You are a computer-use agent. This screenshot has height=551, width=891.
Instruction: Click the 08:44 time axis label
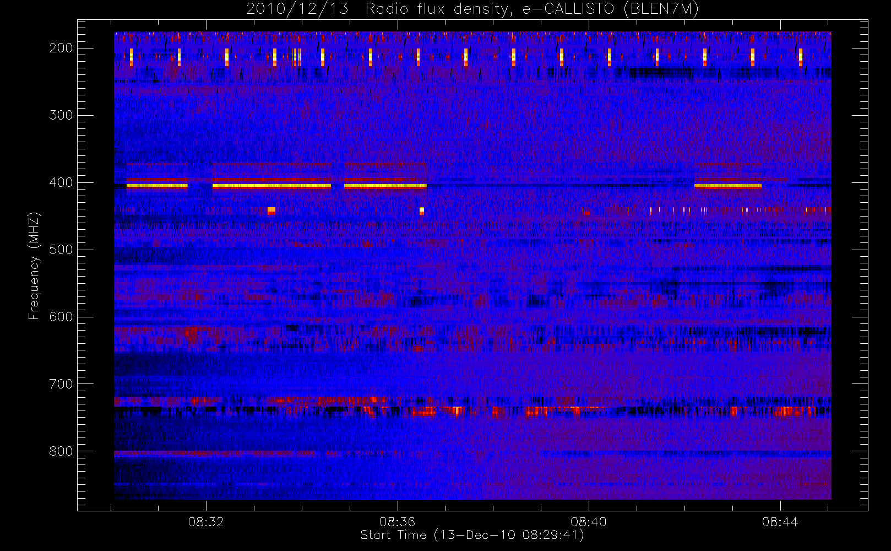[x=780, y=522]
